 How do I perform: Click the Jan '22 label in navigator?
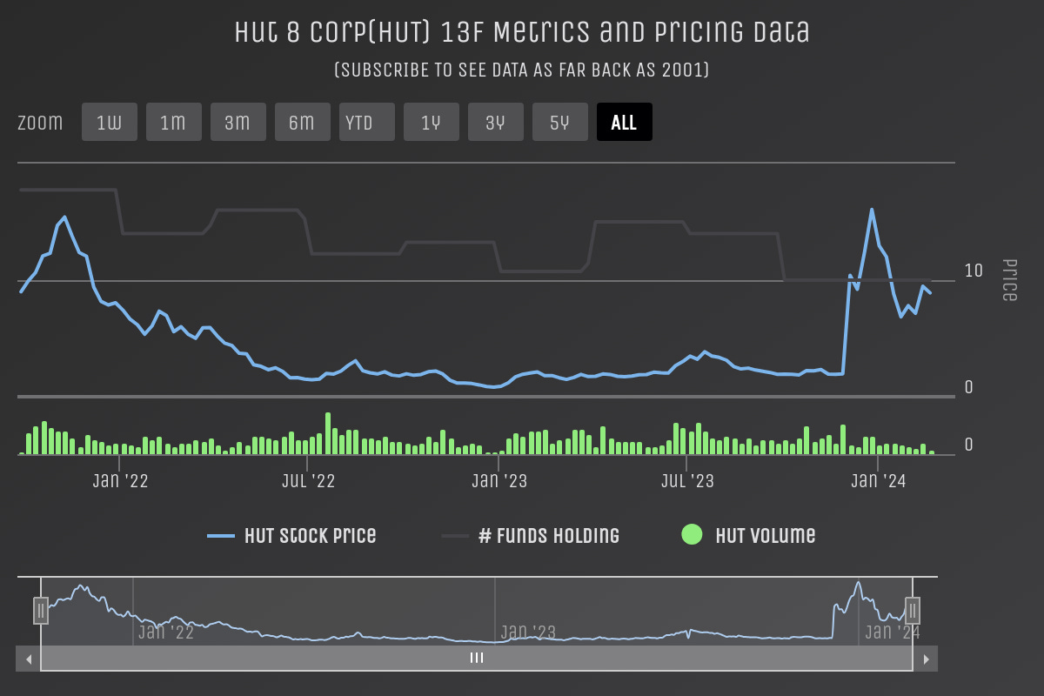tap(165, 632)
